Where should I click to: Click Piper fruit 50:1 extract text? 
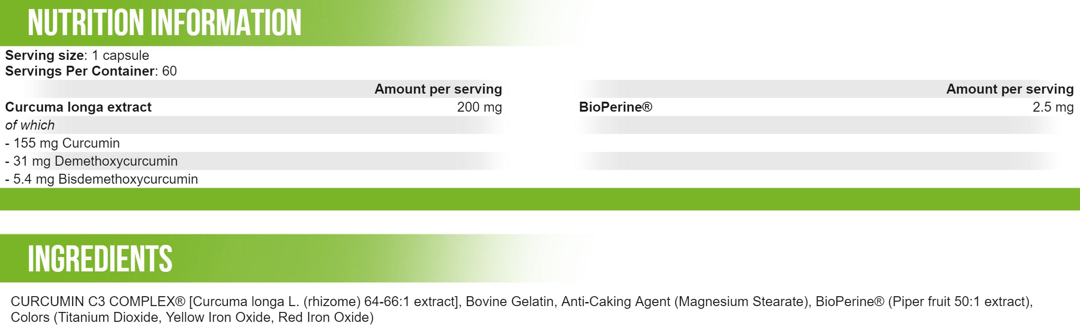tap(958, 301)
